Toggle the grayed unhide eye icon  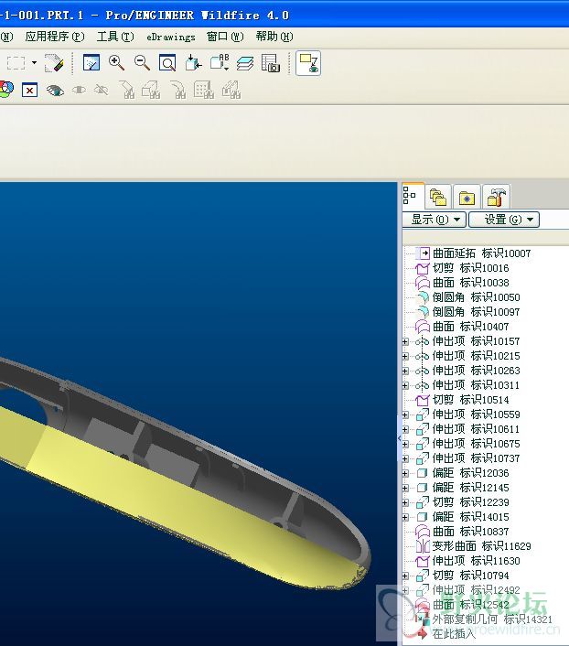pos(79,90)
